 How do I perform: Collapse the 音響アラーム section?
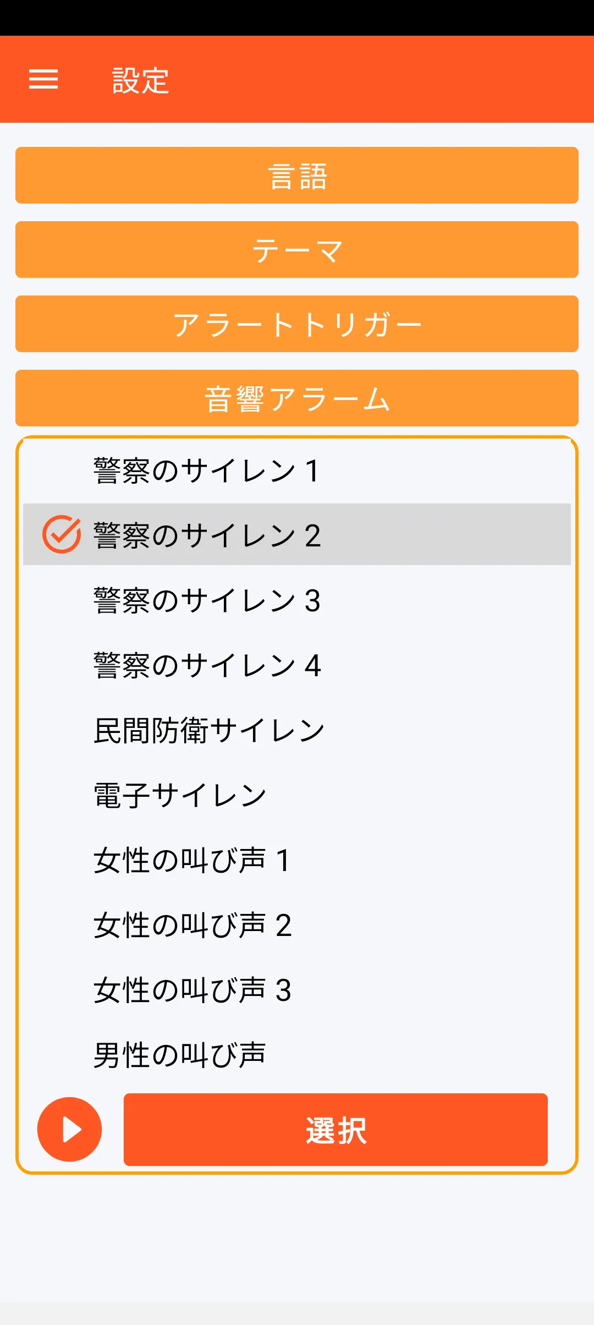297,398
